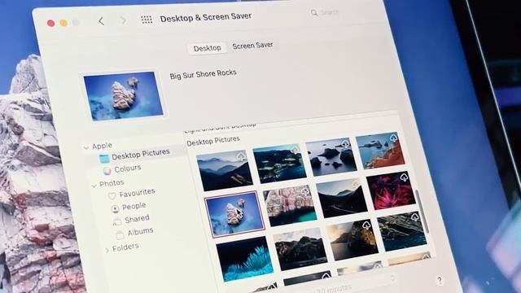
Task: Choose the dark teal coastal aerial wallpaper
Action: (x=402, y=231)
